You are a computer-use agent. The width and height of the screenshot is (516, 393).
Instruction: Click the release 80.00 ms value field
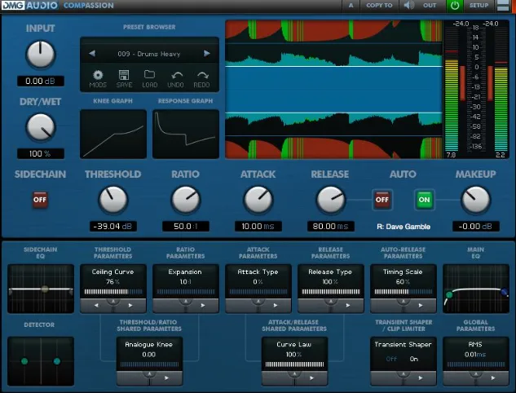click(x=330, y=227)
